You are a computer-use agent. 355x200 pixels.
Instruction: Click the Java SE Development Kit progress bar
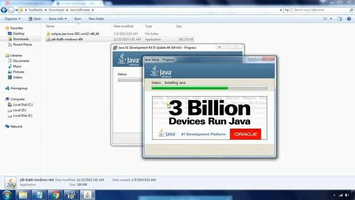pyautogui.click(x=130, y=80)
